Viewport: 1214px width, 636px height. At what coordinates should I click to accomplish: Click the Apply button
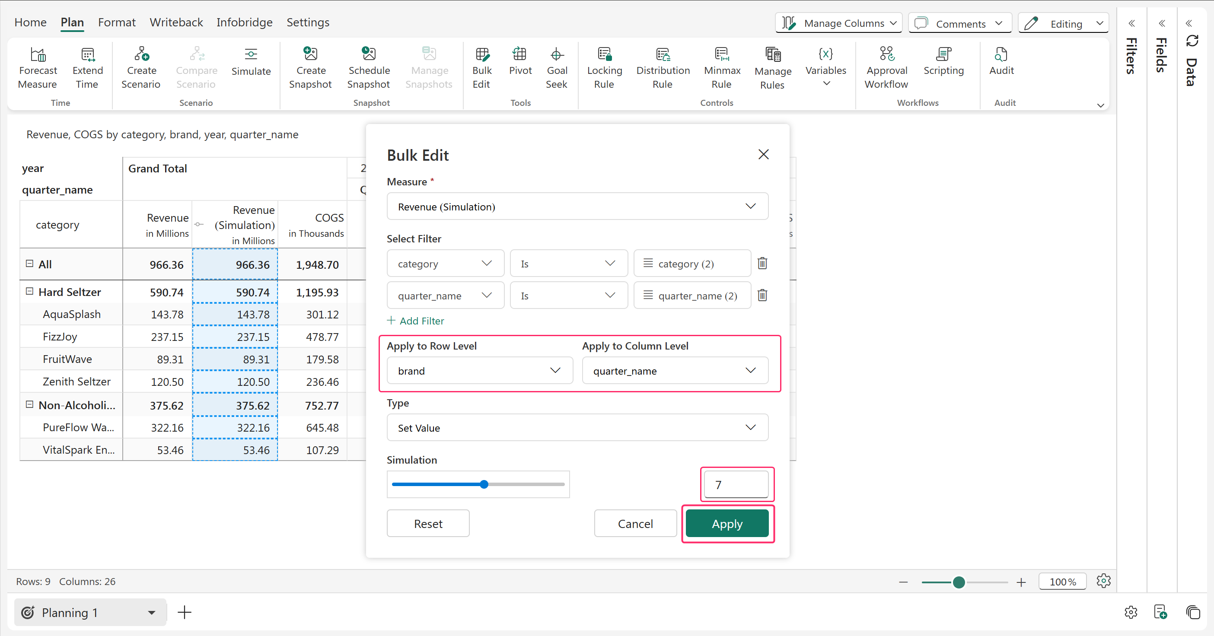(726, 523)
